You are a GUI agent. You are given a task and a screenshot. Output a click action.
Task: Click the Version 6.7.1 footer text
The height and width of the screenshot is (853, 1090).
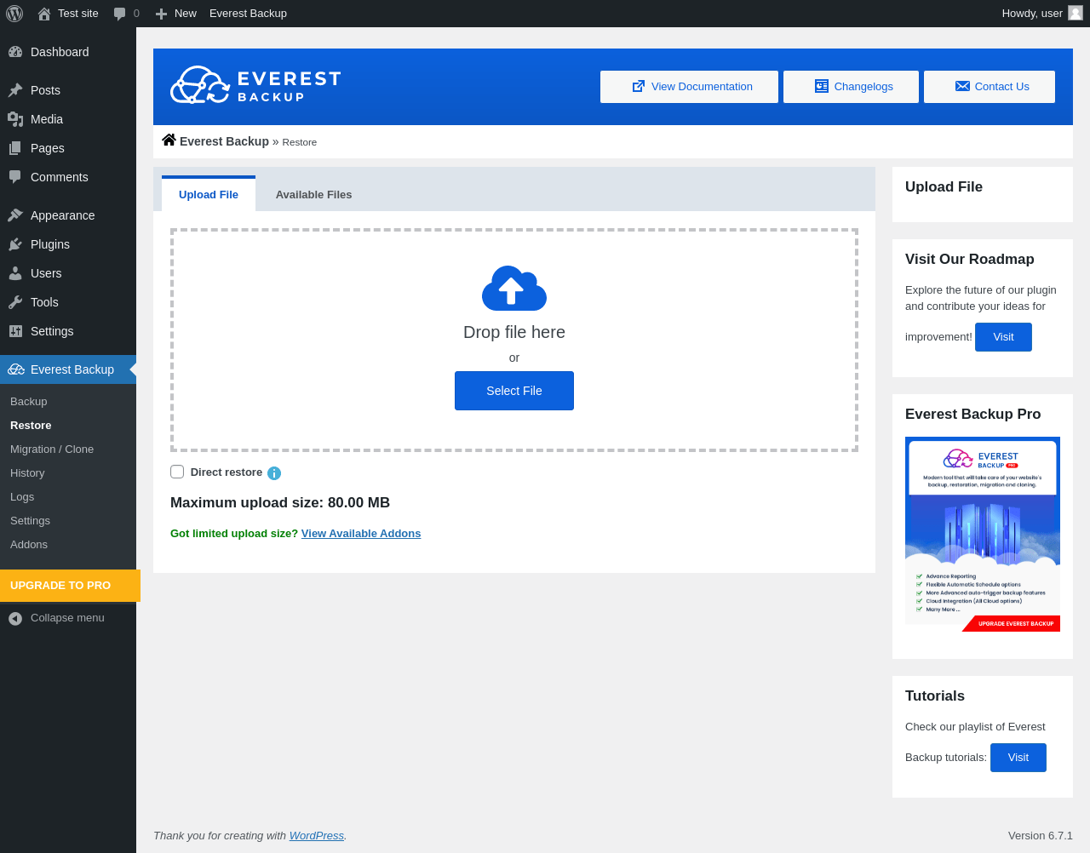[x=1041, y=836]
